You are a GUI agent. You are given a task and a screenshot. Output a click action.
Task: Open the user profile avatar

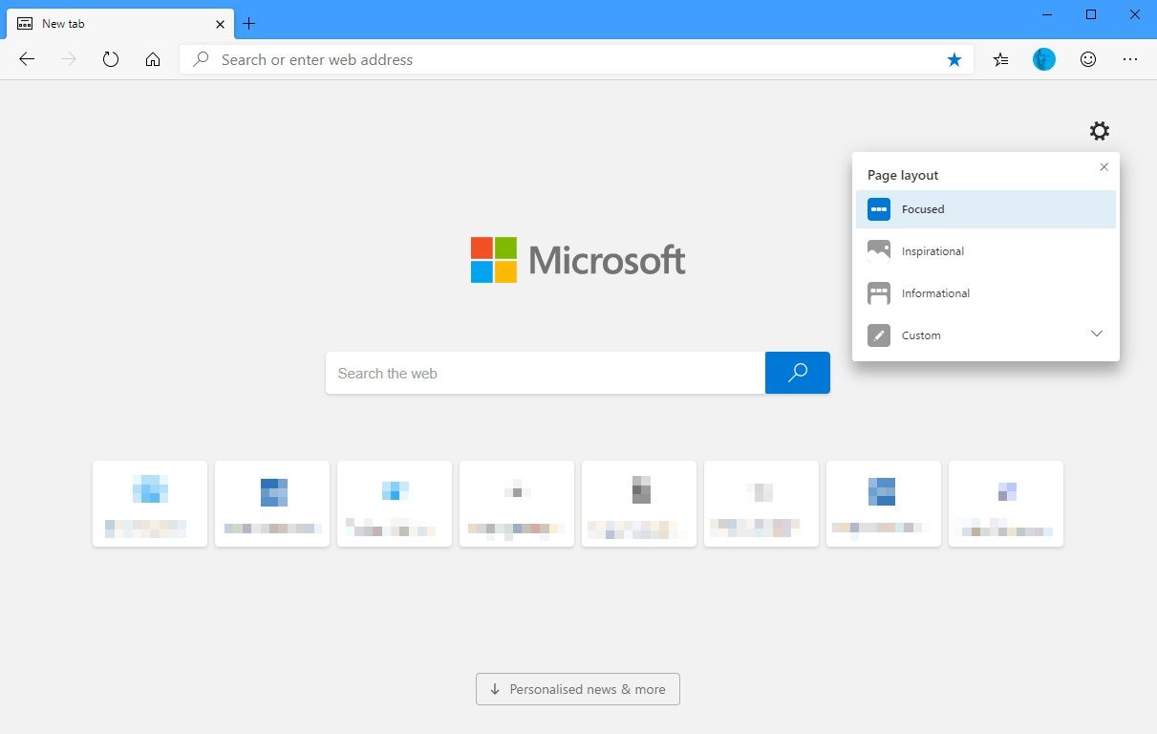coord(1044,59)
